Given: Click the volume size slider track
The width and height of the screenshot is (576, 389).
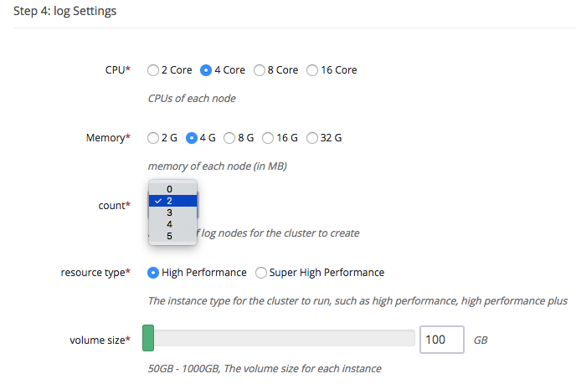Looking at the screenshot, I should click(x=279, y=338).
